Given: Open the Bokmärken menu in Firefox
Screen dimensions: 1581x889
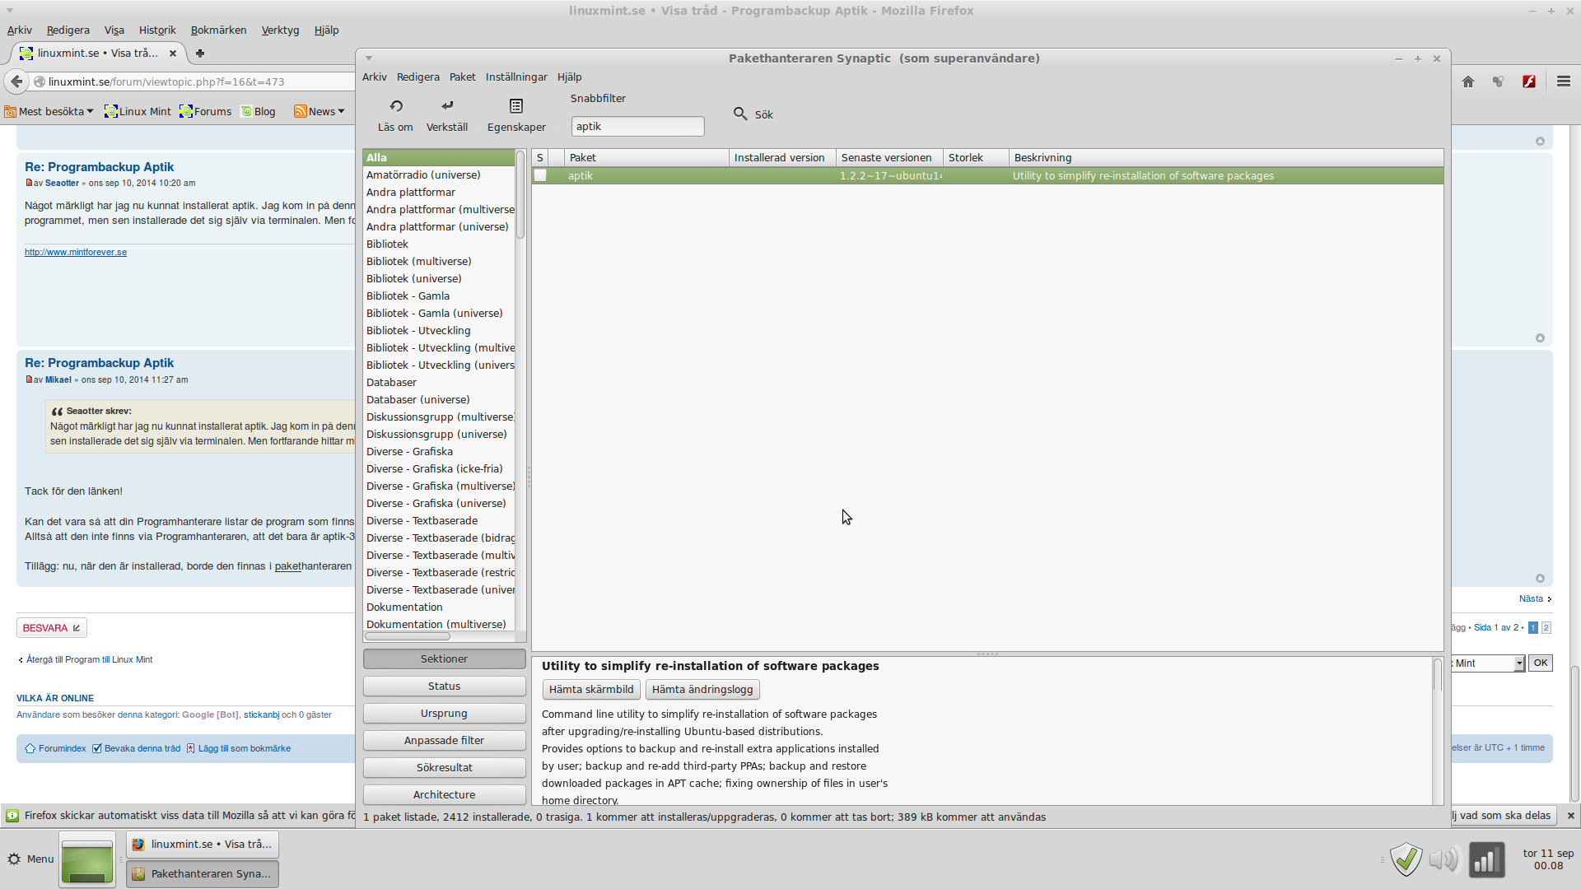Looking at the screenshot, I should (219, 30).
